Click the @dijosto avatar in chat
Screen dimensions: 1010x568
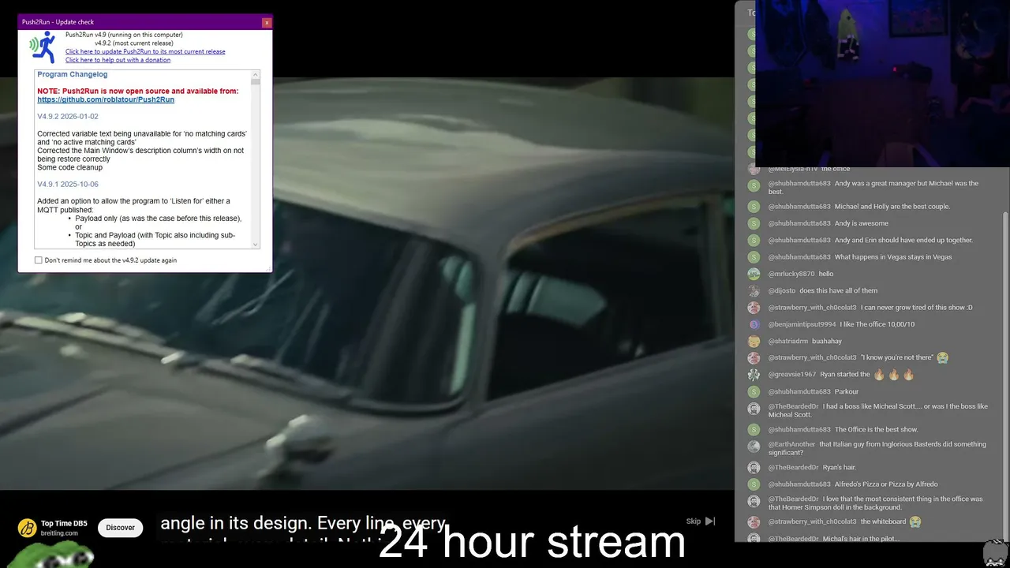pos(754,290)
